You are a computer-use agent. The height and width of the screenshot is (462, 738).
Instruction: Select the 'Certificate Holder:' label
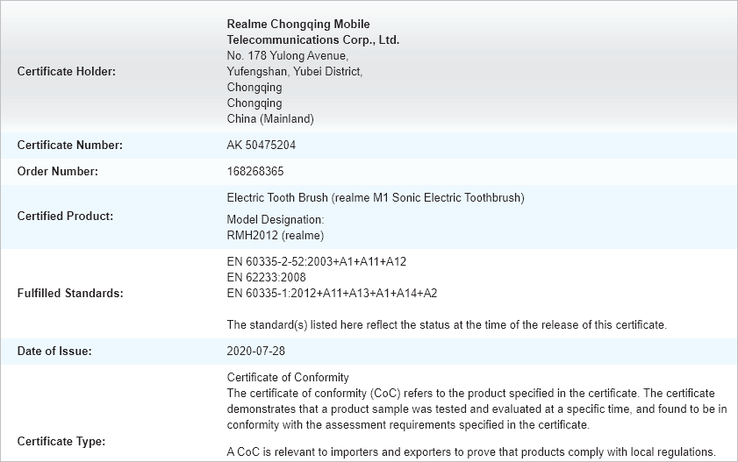click(67, 71)
